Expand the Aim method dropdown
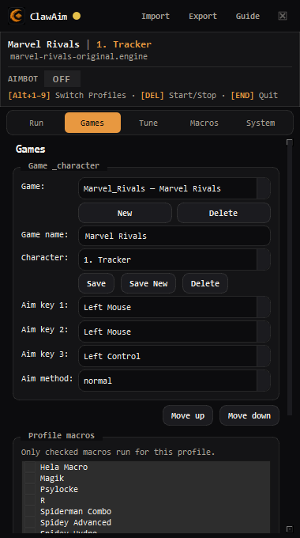The width and height of the screenshot is (300, 538). tap(174, 381)
